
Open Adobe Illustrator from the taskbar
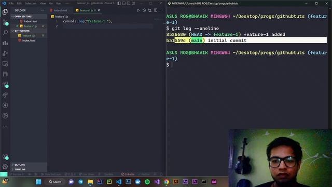(x=176, y=182)
